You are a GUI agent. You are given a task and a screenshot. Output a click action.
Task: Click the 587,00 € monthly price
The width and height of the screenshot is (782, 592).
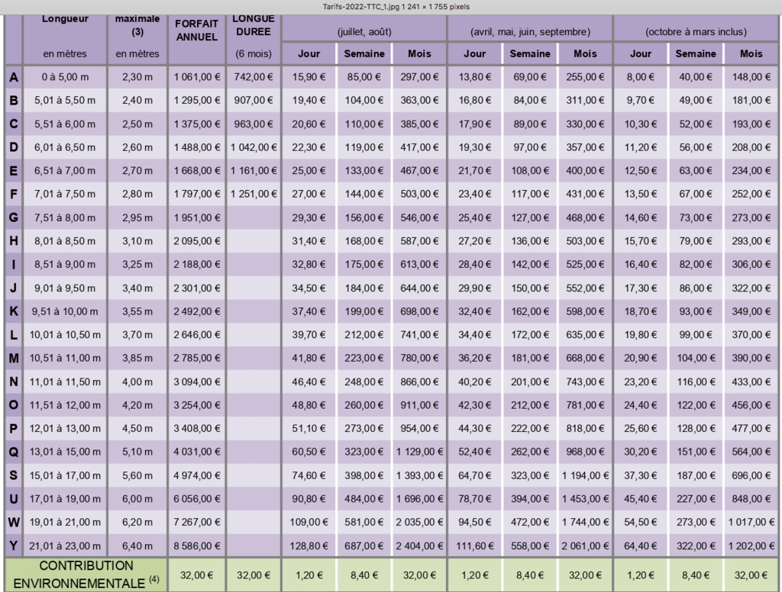pos(419,241)
